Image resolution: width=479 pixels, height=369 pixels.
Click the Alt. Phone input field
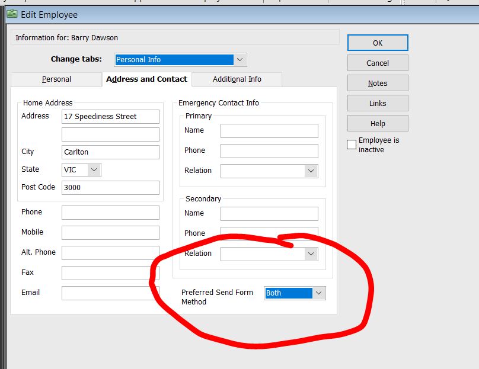click(x=110, y=253)
